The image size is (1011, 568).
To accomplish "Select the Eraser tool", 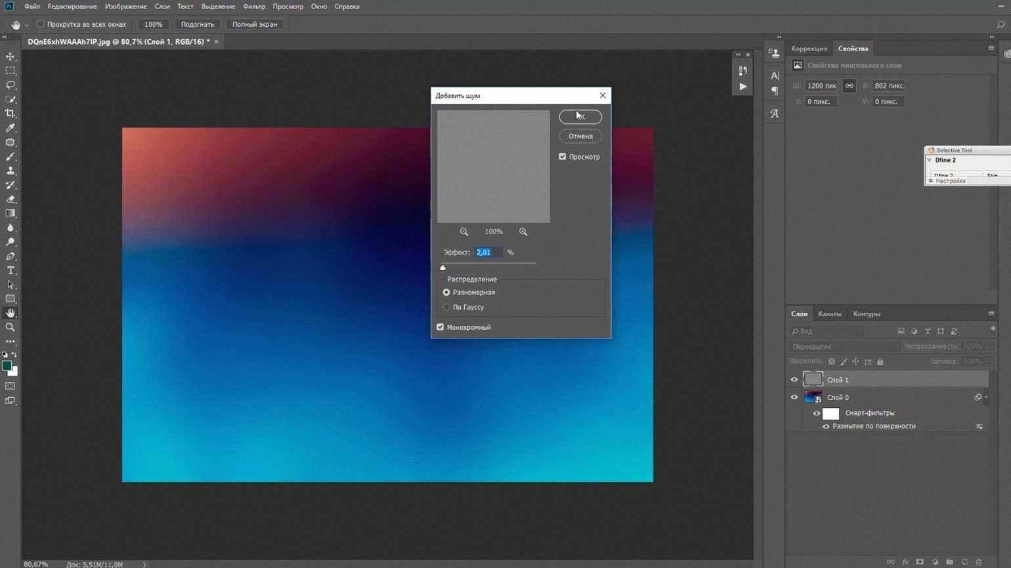I will coord(11,199).
